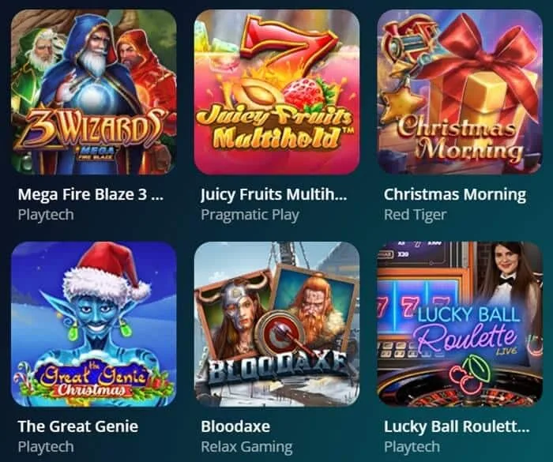The image size is (553, 462).
Task: Click the Lucky Ball Roulett... title
Action: (x=457, y=426)
